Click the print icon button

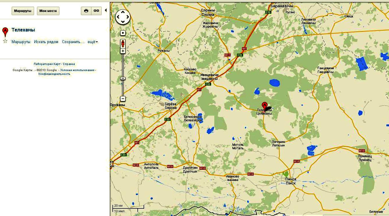tap(86, 11)
